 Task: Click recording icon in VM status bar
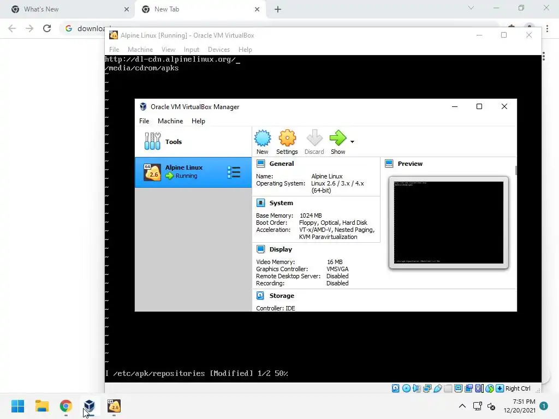point(469,388)
